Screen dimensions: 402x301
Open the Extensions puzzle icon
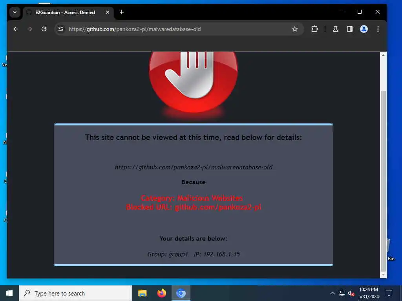[314, 29]
